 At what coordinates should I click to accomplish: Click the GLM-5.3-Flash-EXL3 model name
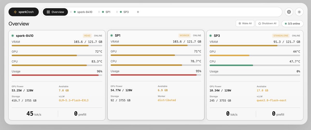coord(74,100)
